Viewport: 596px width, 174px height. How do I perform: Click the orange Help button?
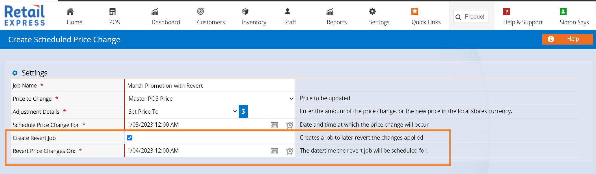coord(567,39)
